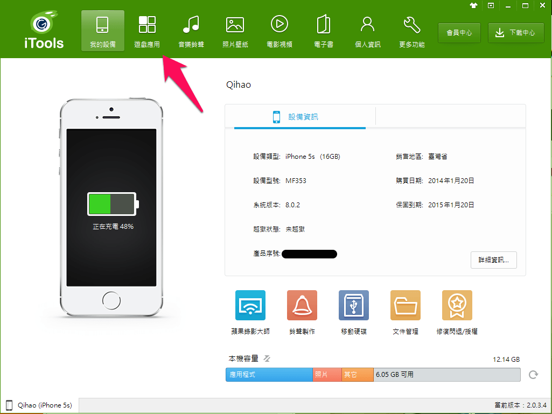
Task: Open 照片壁紙 photos section
Action: click(x=235, y=31)
